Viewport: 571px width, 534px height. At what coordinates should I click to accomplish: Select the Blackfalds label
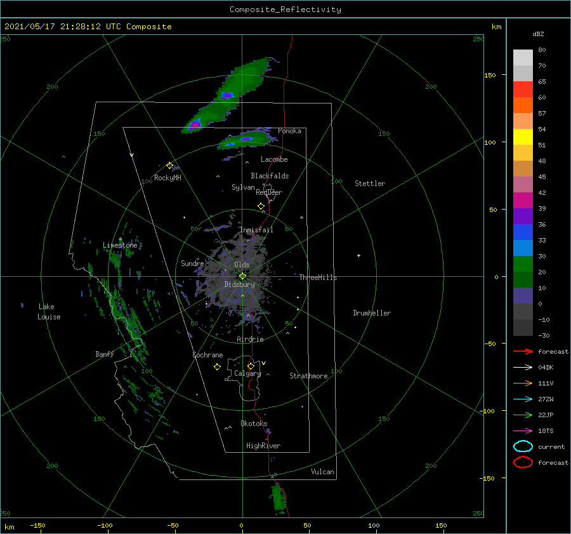270,176
